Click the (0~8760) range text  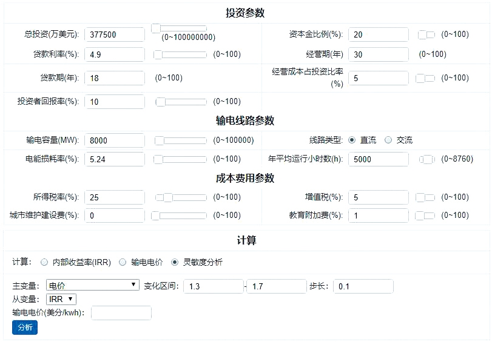tap(457, 159)
